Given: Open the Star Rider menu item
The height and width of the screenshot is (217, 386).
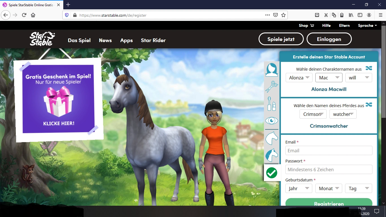Looking at the screenshot, I should pyautogui.click(x=153, y=40).
